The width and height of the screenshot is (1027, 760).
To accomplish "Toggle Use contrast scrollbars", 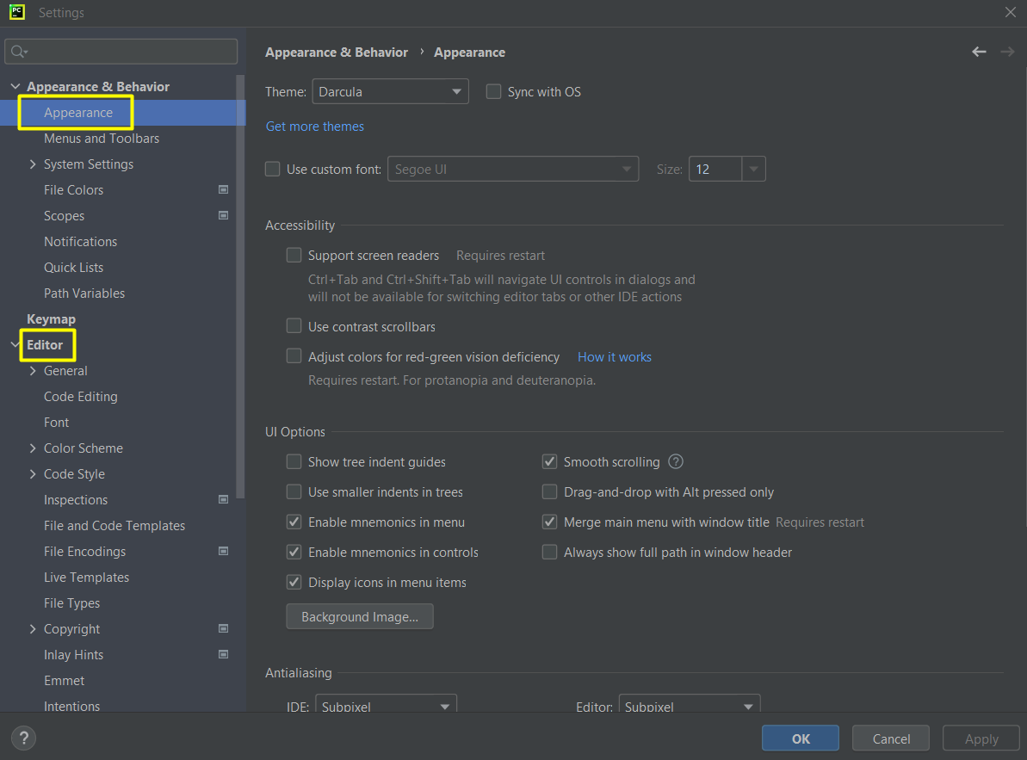I will pyautogui.click(x=294, y=326).
